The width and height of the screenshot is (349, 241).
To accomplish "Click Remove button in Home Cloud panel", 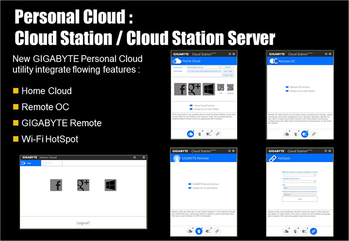I will pyautogui.click(x=228, y=67).
